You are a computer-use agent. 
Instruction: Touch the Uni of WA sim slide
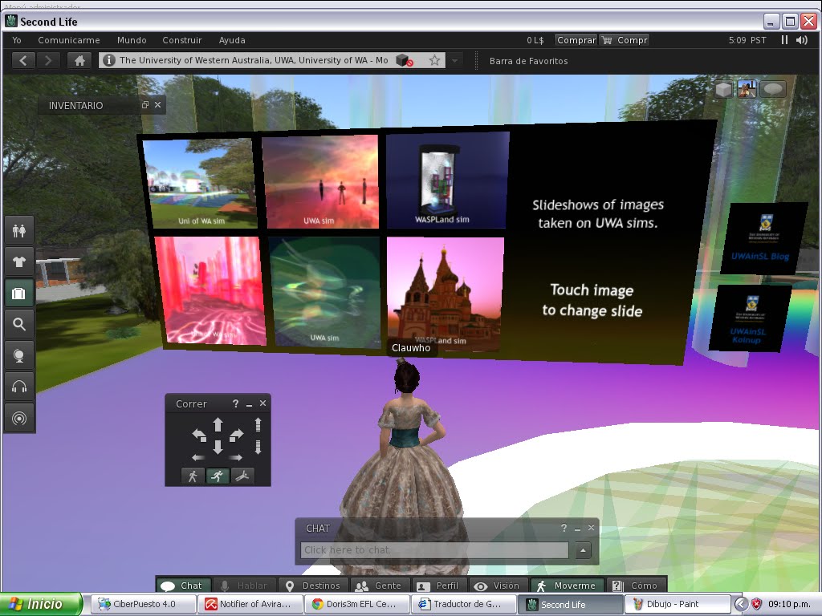coord(200,184)
